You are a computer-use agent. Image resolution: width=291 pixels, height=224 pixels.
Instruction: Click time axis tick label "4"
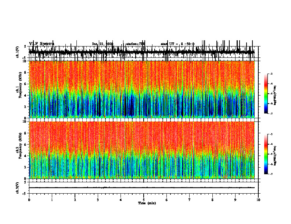[121, 200]
